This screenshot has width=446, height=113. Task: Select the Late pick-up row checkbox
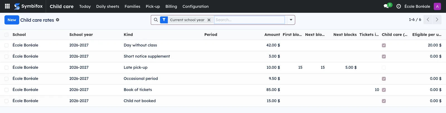point(6,67)
